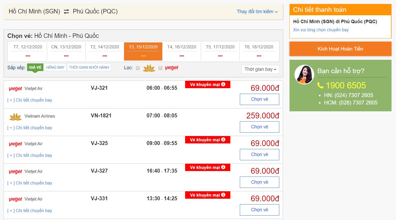Expand Chi tiết chuyến bay for VN-1821
The height and width of the screenshot is (220, 396).
tap(30, 128)
